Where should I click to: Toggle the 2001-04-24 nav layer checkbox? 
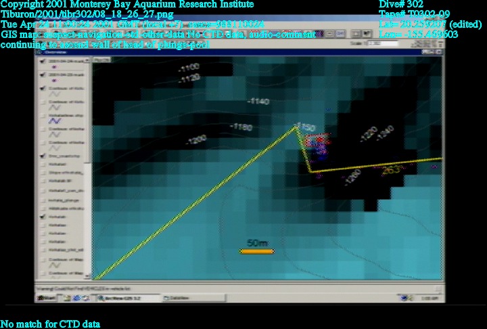[x=43, y=61]
